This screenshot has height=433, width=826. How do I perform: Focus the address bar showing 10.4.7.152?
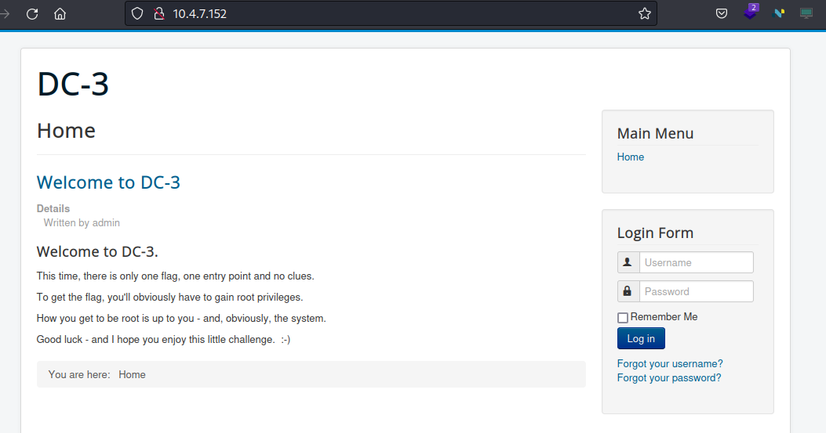click(391, 13)
